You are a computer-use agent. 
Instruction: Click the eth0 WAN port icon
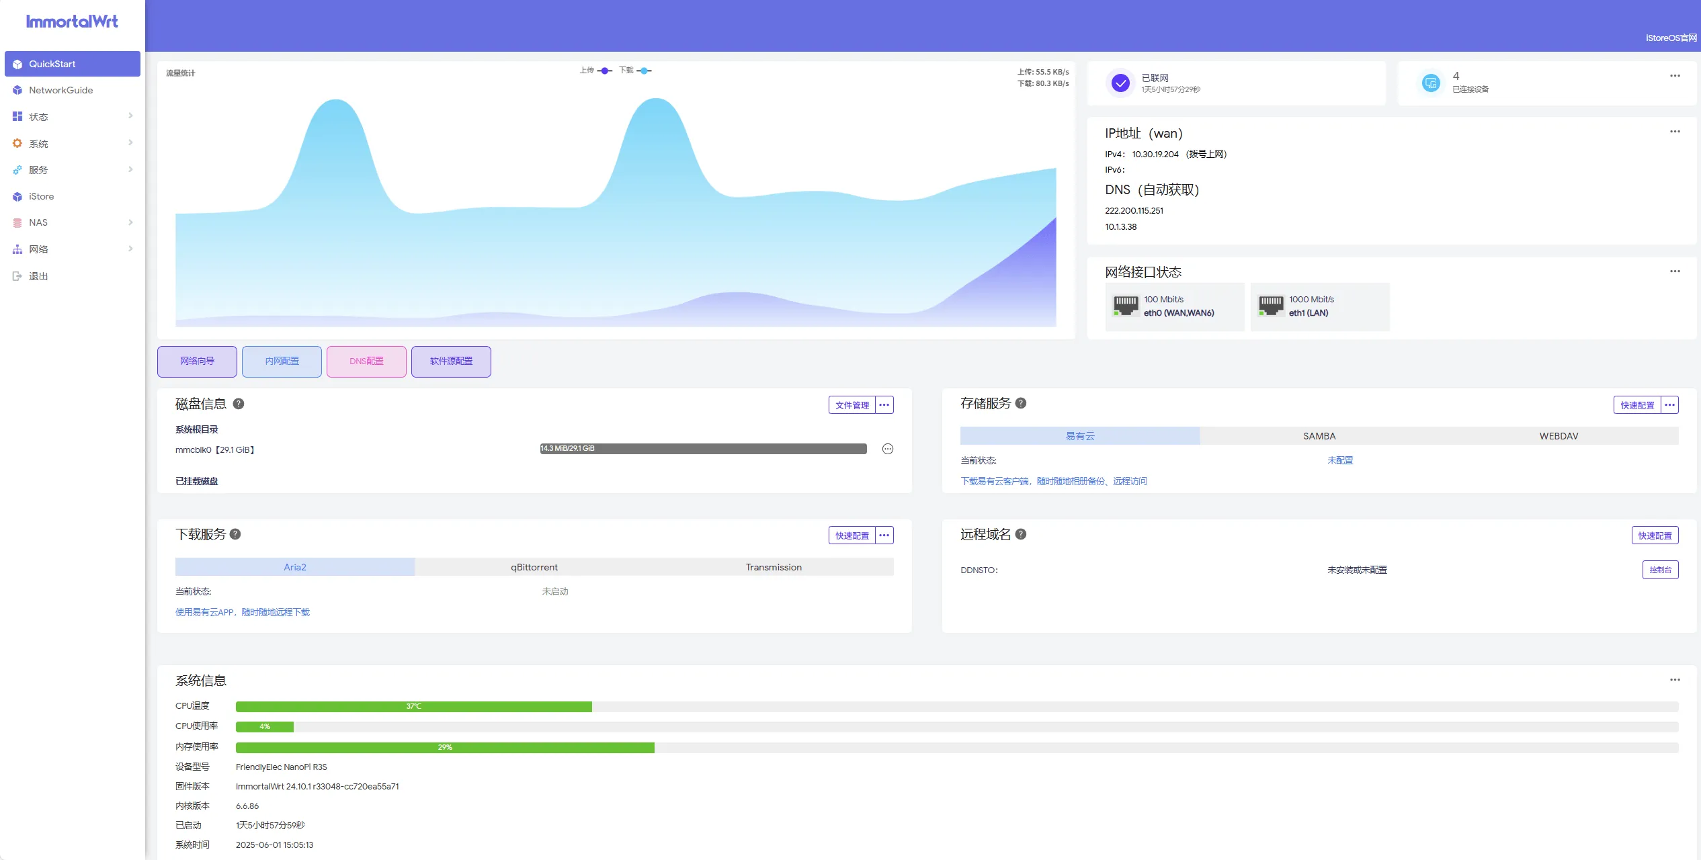coord(1126,306)
